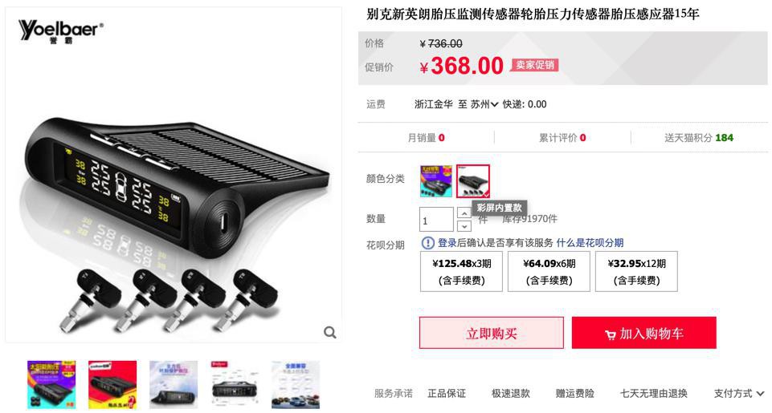Select the 彩屏内置款 black color option

click(x=472, y=181)
